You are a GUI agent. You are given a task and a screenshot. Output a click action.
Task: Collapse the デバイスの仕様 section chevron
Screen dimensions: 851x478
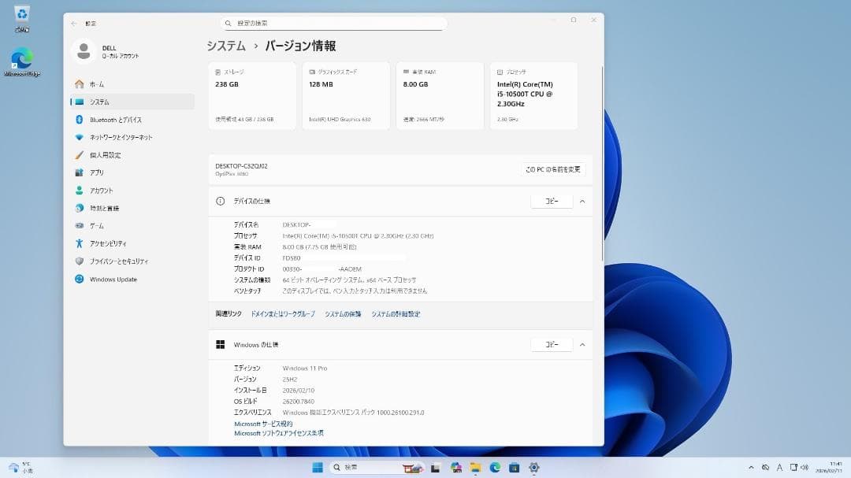[x=582, y=201]
